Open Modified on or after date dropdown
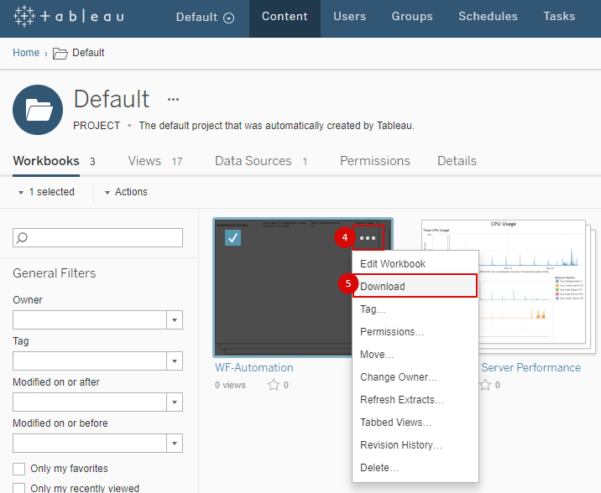The height and width of the screenshot is (493, 601). [175, 402]
